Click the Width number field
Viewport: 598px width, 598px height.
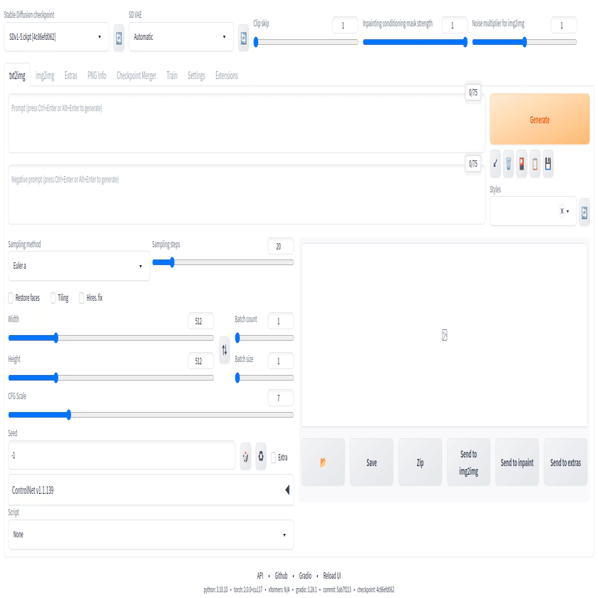200,321
